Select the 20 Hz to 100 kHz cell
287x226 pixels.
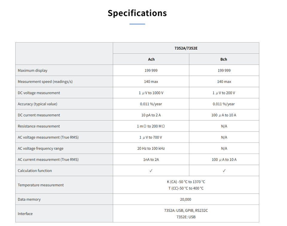(151, 148)
